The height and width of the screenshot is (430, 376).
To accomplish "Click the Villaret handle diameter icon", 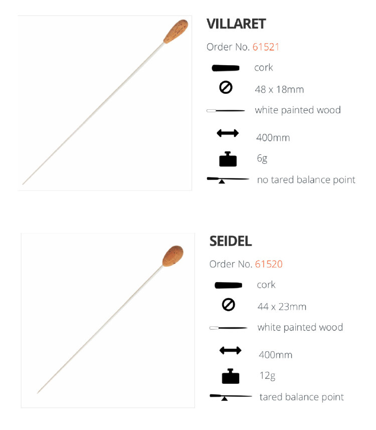I will click(x=226, y=88).
